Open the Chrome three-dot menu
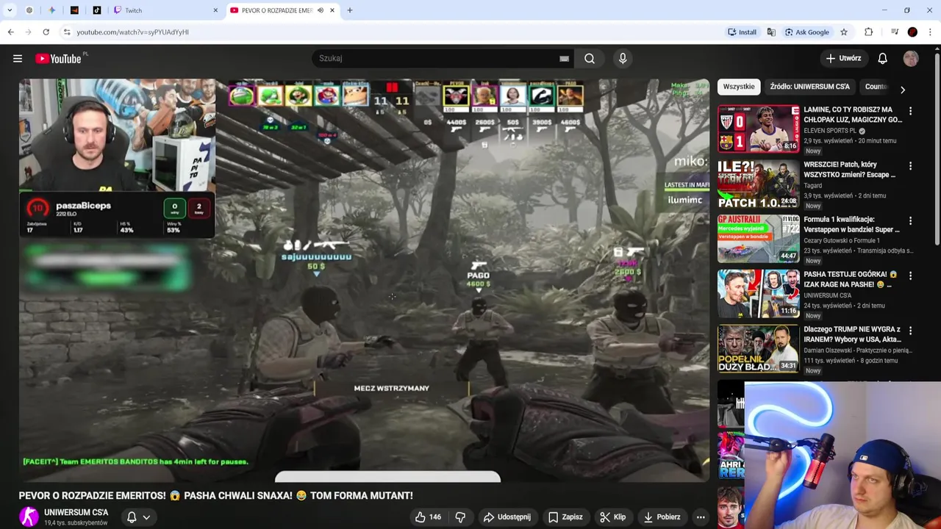This screenshot has height=529, width=941. (930, 32)
